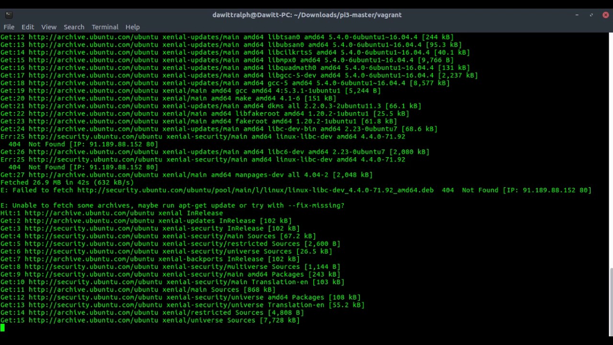Viewport: 613px width, 345px height.
Task: Open the Help menu
Action: pyautogui.click(x=133, y=27)
